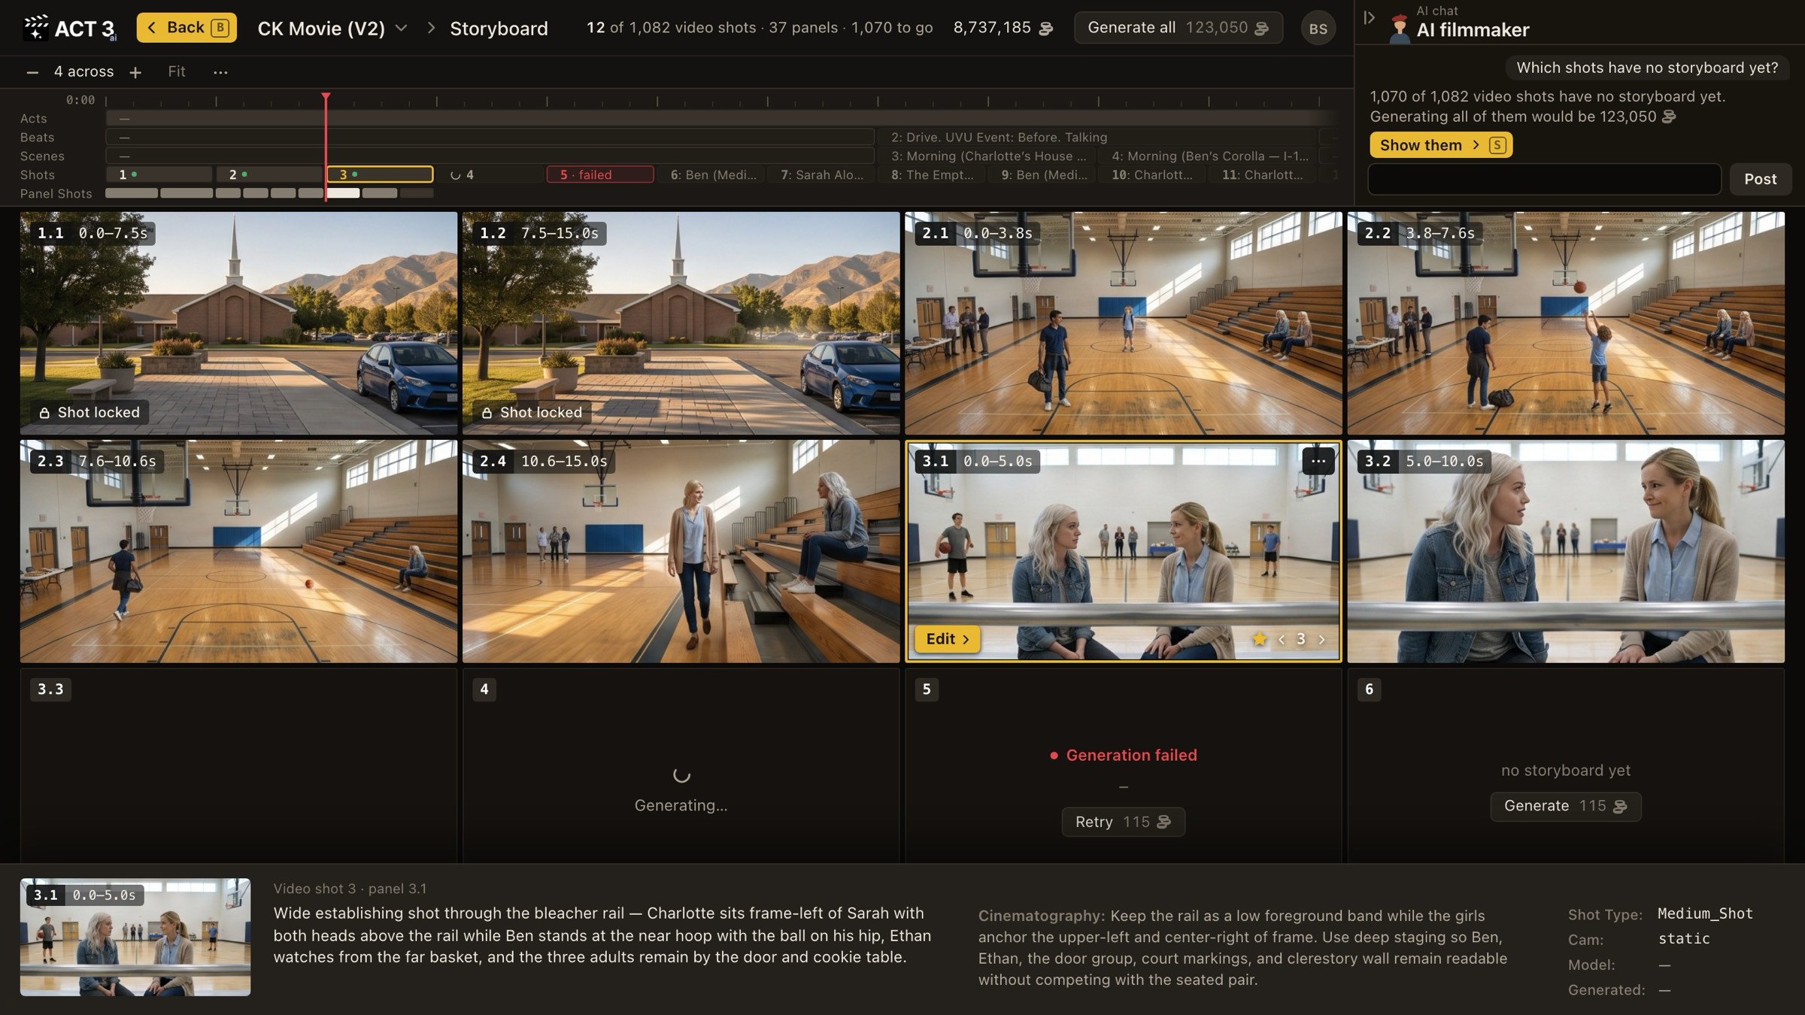This screenshot has height=1015, width=1805.
Task: Open the toolbar more options ellipsis
Action: [220, 72]
